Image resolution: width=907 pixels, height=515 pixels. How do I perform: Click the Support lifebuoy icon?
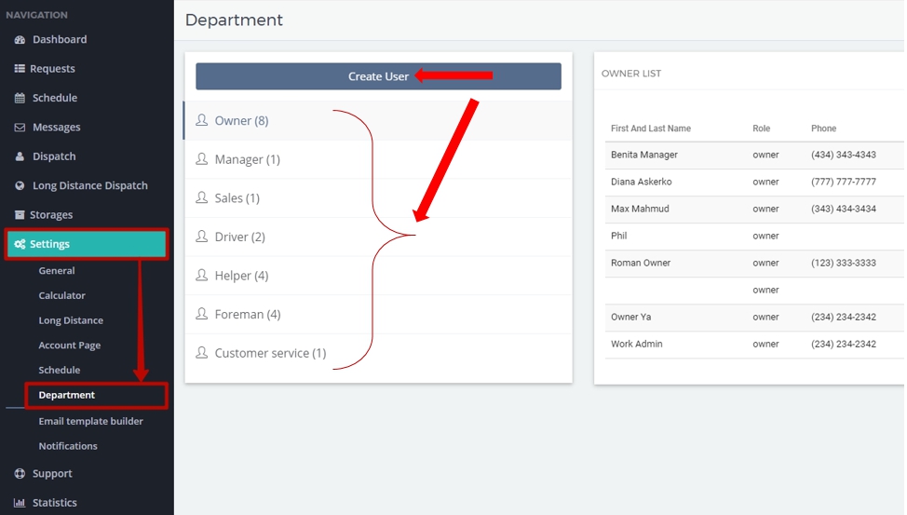(x=20, y=473)
